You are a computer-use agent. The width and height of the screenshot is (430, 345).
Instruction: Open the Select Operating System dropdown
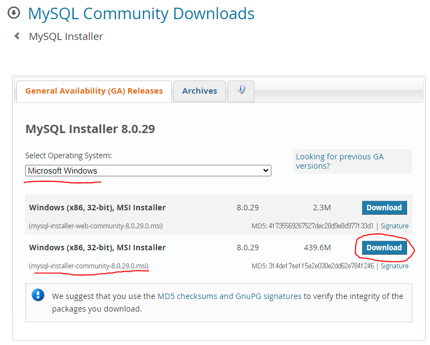pyautogui.click(x=148, y=171)
